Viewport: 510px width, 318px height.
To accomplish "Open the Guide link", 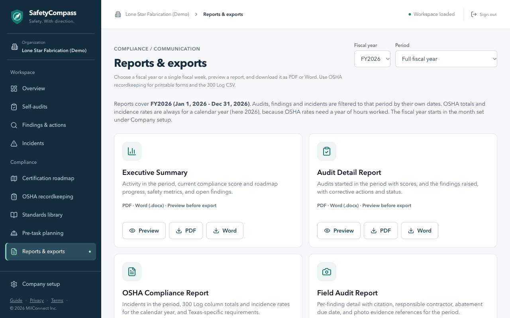I will click(x=16, y=301).
